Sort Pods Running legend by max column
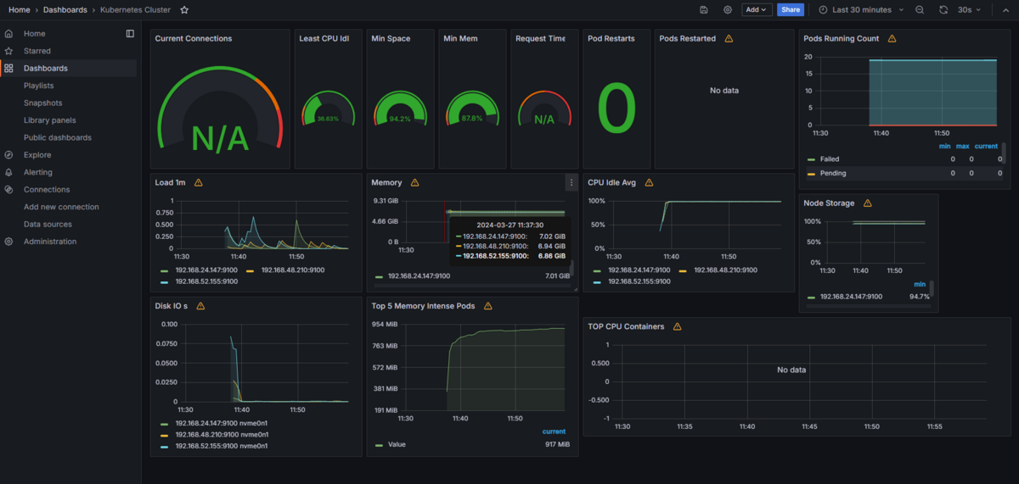Image resolution: width=1019 pixels, height=484 pixels. click(962, 146)
